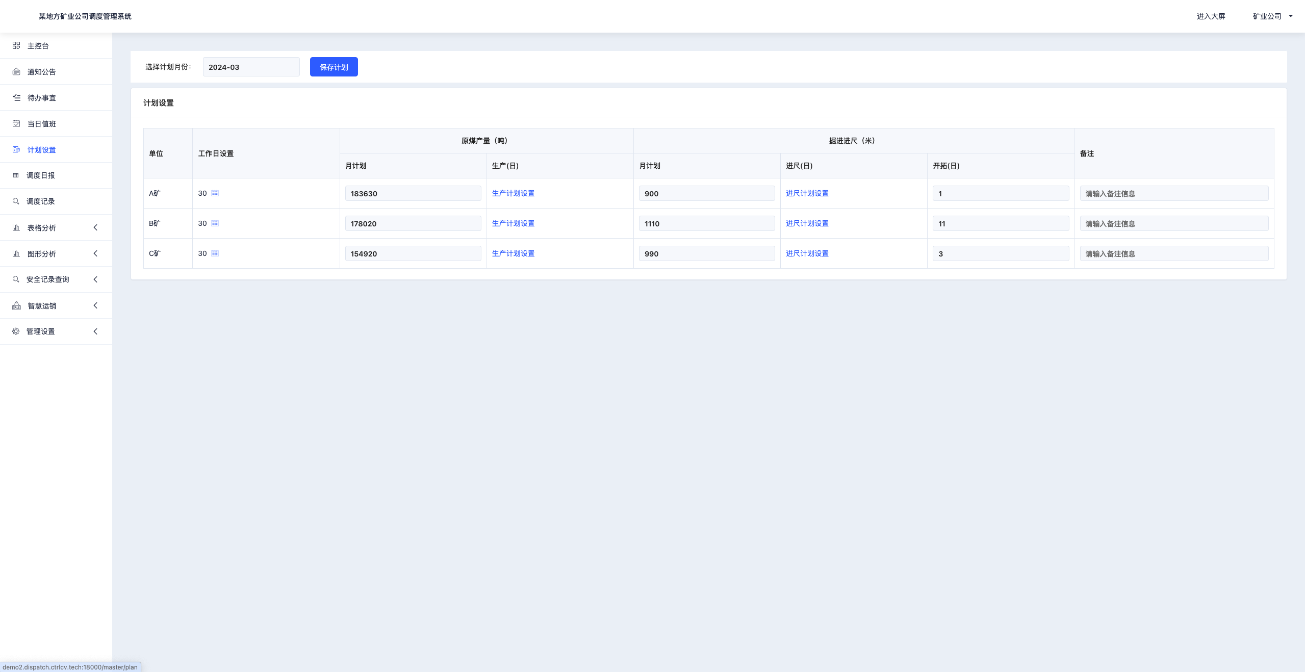The width and height of the screenshot is (1305, 672).
Task: Click the 管理设置 gear icon
Action: pyautogui.click(x=16, y=331)
